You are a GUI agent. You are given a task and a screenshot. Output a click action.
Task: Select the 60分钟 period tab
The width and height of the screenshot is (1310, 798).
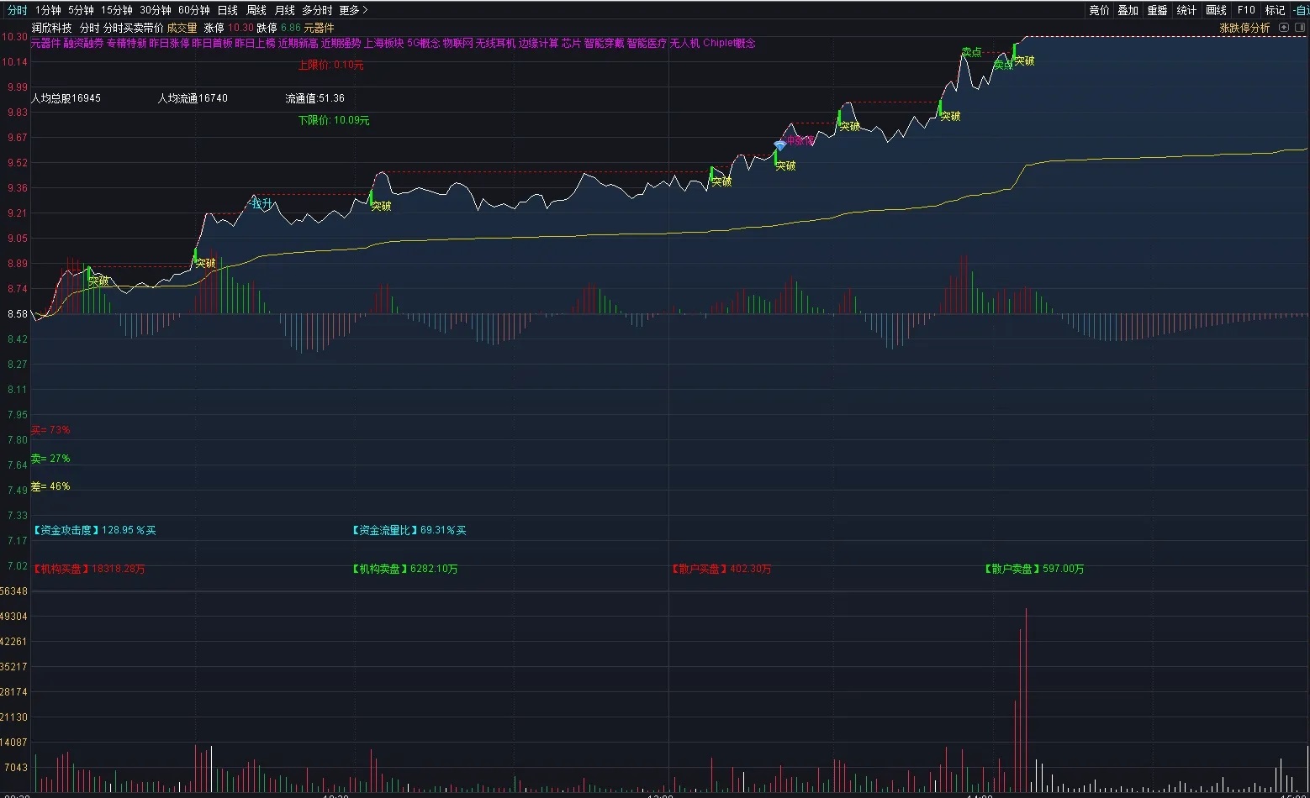pos(193,10)
